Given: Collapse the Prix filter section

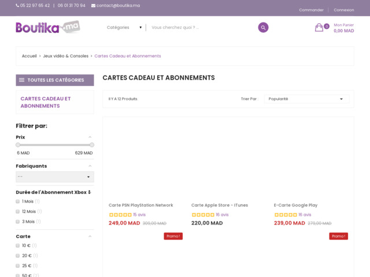Looking at the screenshot, I should click(x=90, y=137).
